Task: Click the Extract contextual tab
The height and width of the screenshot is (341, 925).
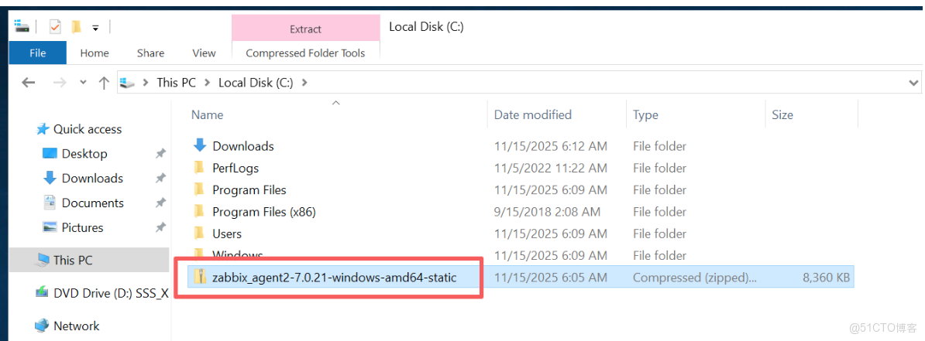Action: (x=305, y=29)
